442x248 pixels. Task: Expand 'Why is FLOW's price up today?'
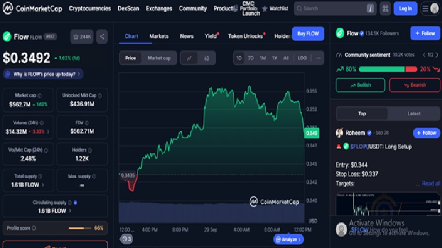pyautogui.click(x=43, y=74)
